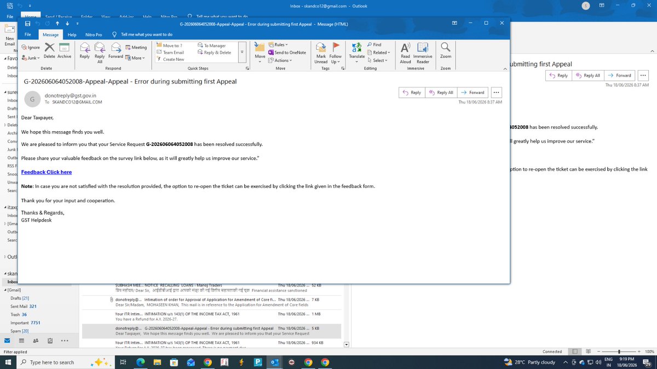The width and height of the screenshot is (657, 369).
Task: Open the Follow Up flag dropdown
Action: (x=336, y=52)
